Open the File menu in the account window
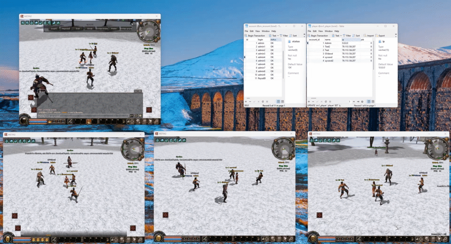The height and width of the screenshot is (244, 451). pyautogui.click(x=247, y=31)
